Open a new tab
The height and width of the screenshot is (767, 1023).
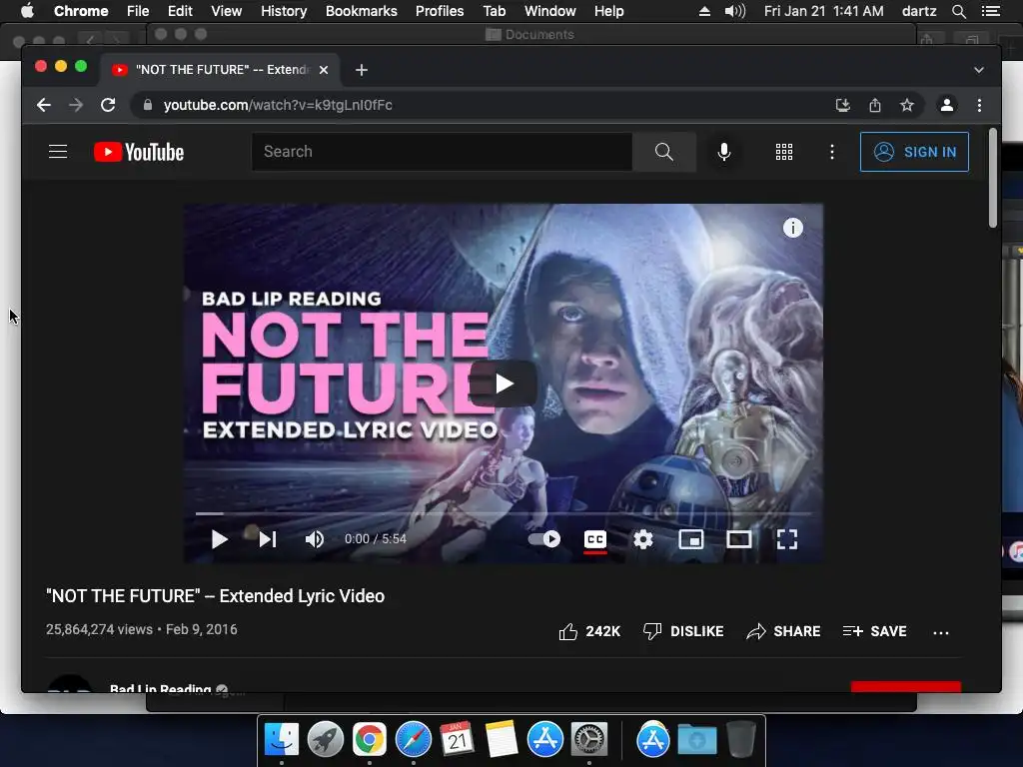pos(362,70)
